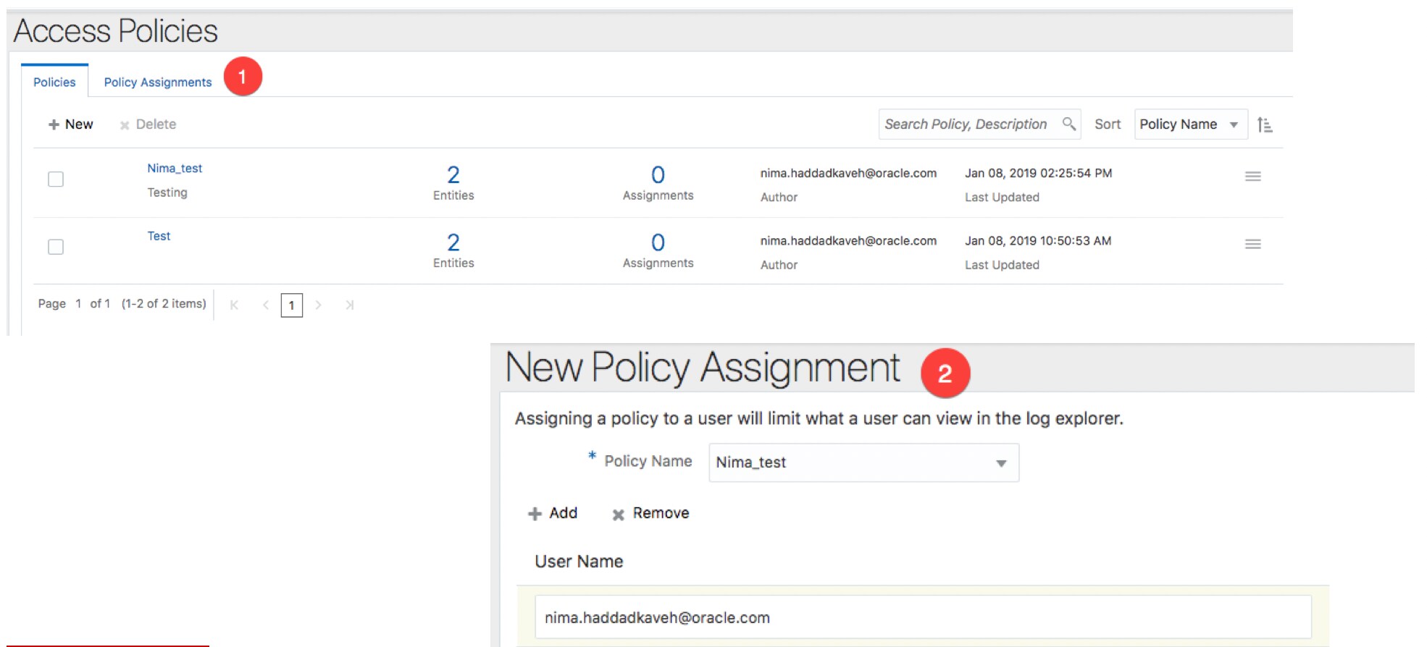Viewport: 1427px width, 647px height.
Task: Jump to the first page arrow
Action: [234, 305]
